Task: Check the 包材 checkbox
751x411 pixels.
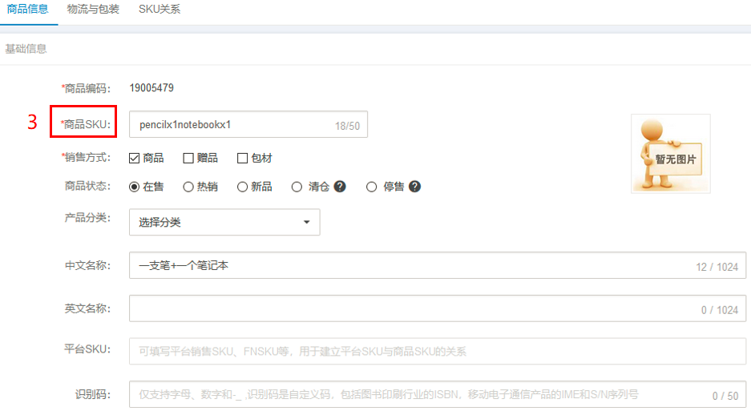Action: [243, 159]
